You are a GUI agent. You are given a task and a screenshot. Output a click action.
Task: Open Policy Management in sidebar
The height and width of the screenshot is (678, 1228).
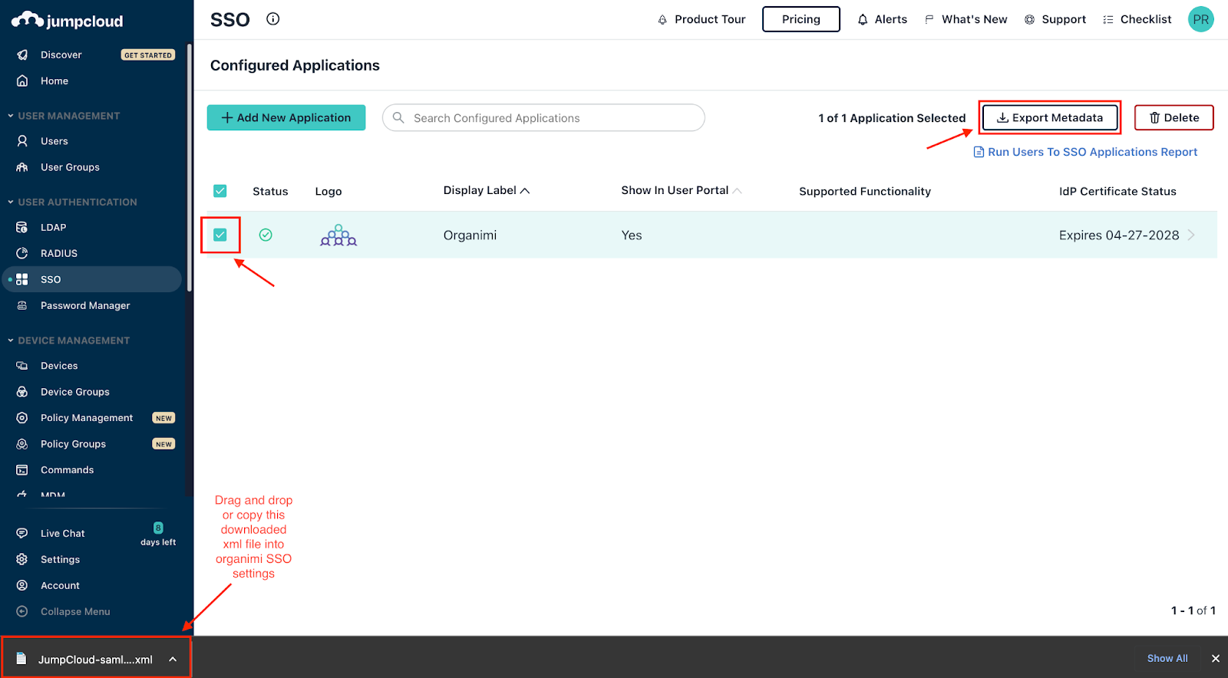tap(87, 418)
